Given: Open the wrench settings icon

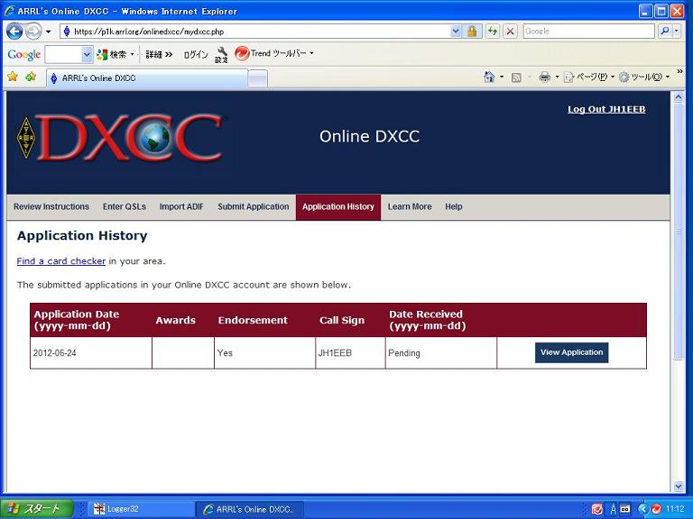Looking at the screenshot, I should click(x=221, y=55).
